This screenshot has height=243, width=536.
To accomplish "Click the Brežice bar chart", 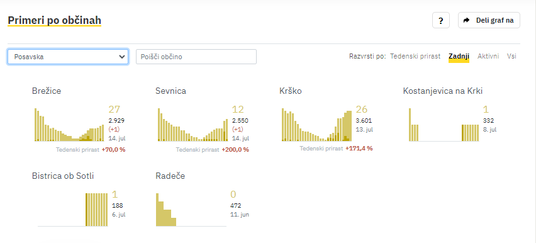I will tap(69, 125).
